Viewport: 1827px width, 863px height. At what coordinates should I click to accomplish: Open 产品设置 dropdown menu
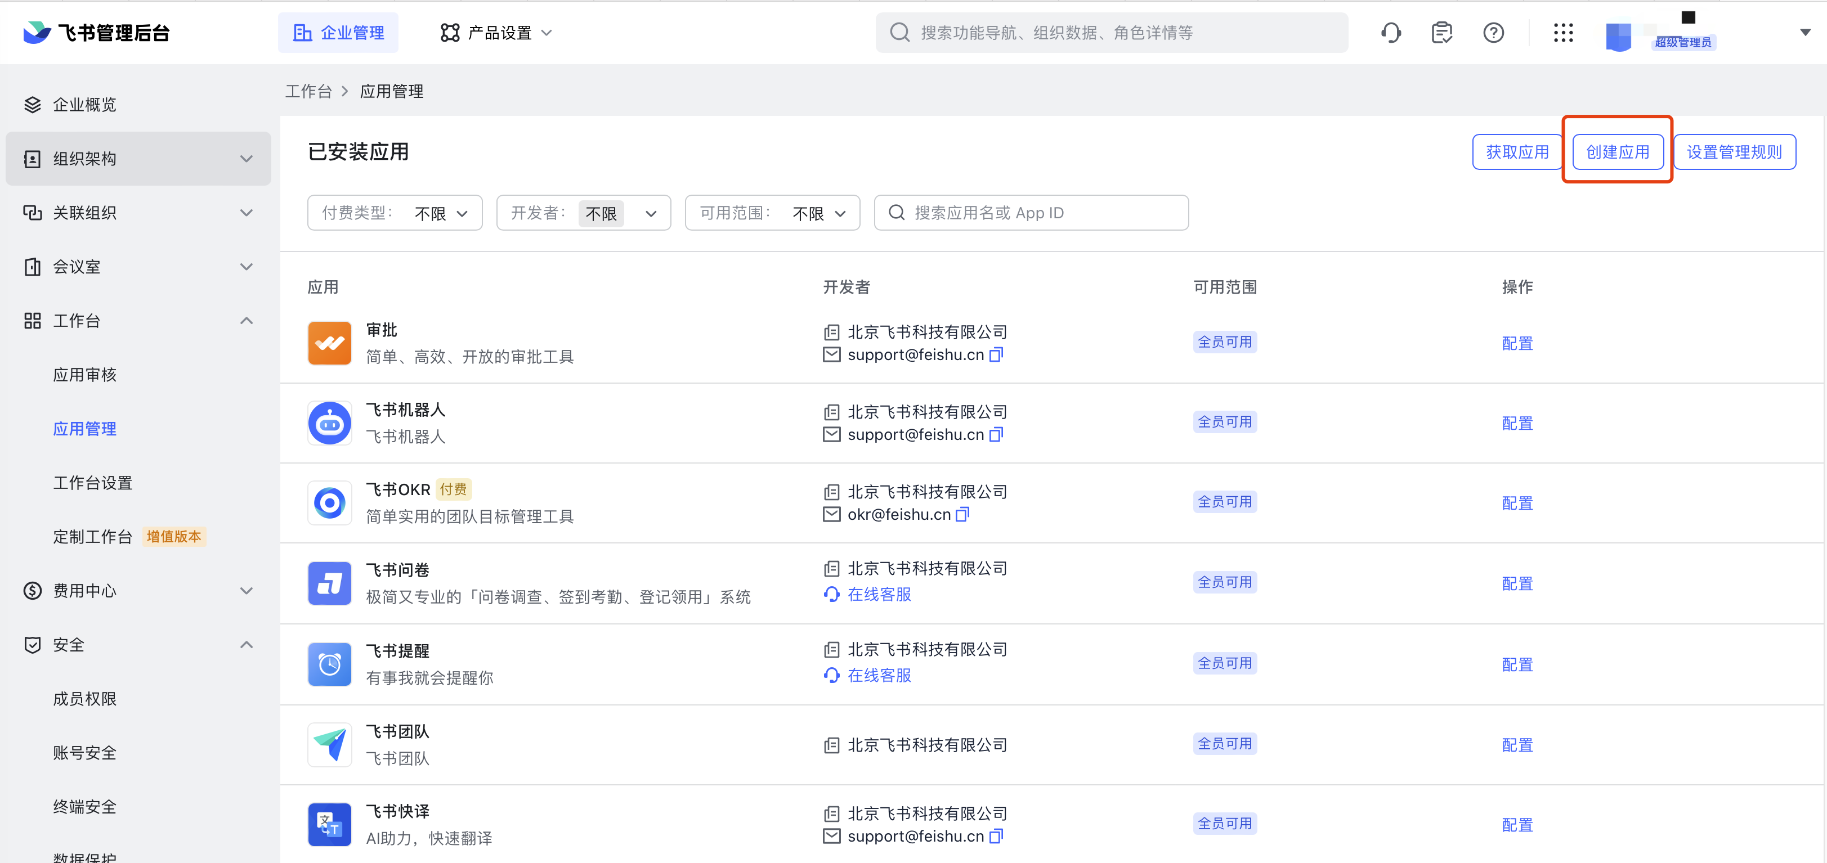pos(496,33)
